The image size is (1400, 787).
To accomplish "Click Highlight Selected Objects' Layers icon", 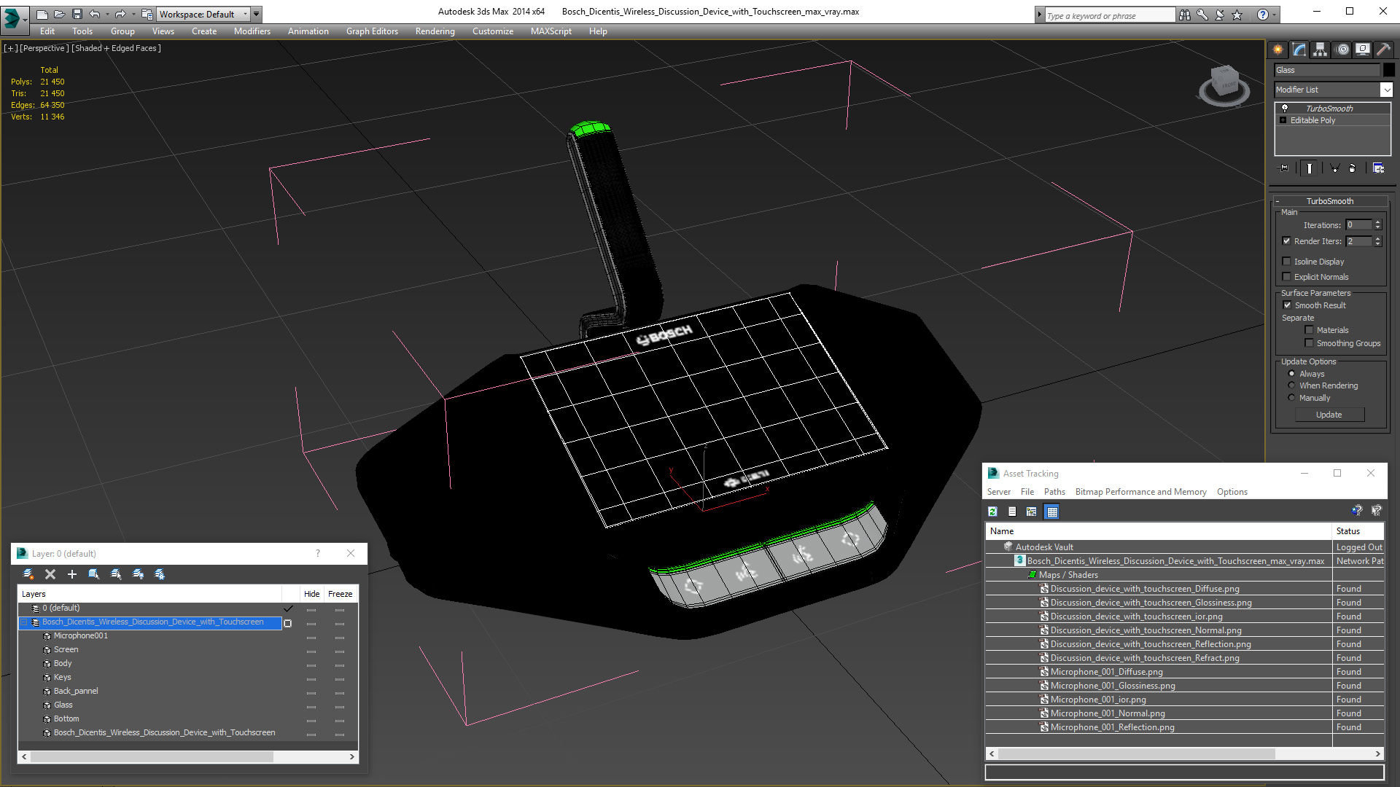I will [116, 574].
